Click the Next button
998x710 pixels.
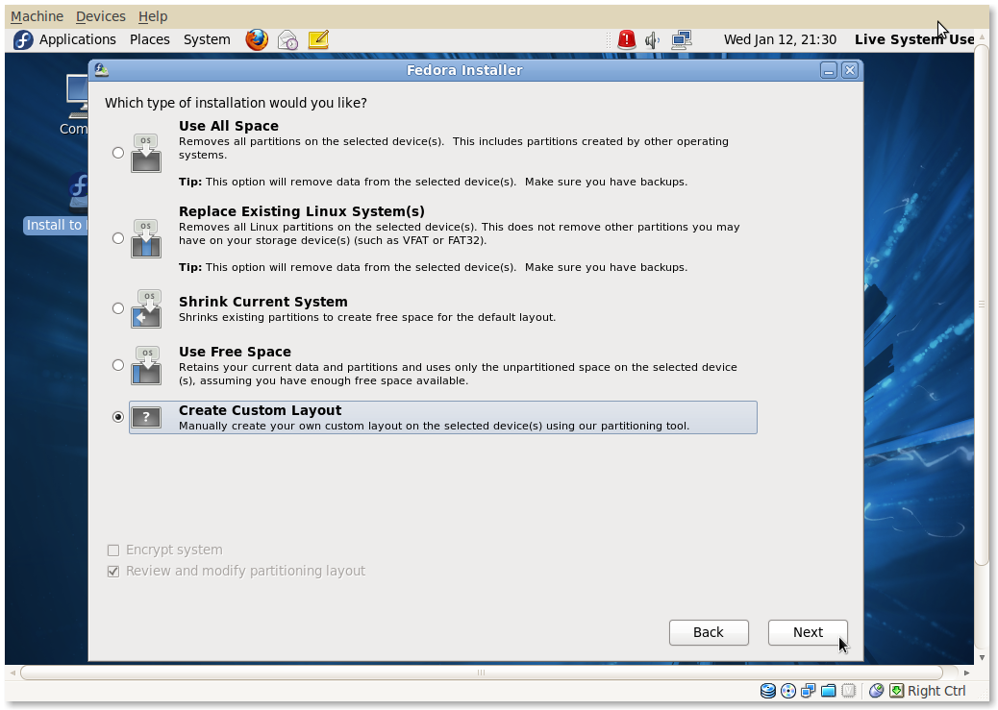pyautogui.click(x=808, y=632)
